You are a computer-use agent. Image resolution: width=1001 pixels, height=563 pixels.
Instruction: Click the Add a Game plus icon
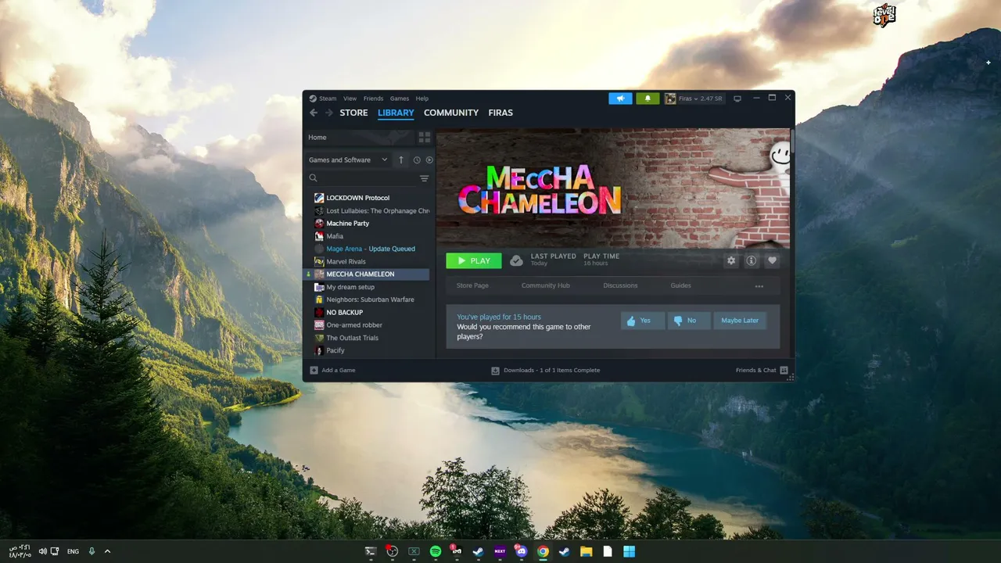(x=314, y=370)
